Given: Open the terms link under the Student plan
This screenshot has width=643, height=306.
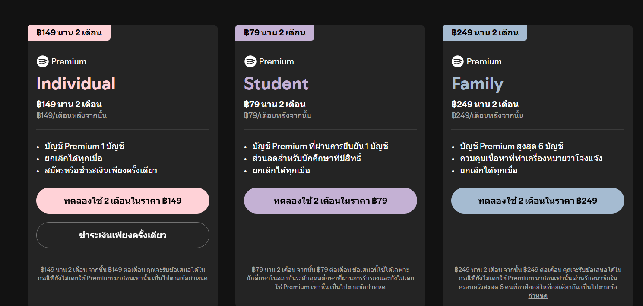Looking at the screenshot, I should (x=358, y=287).
